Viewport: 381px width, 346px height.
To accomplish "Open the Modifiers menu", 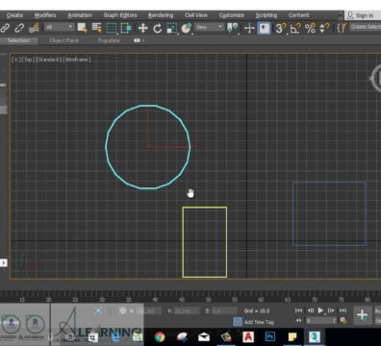I will pos(45,15).
